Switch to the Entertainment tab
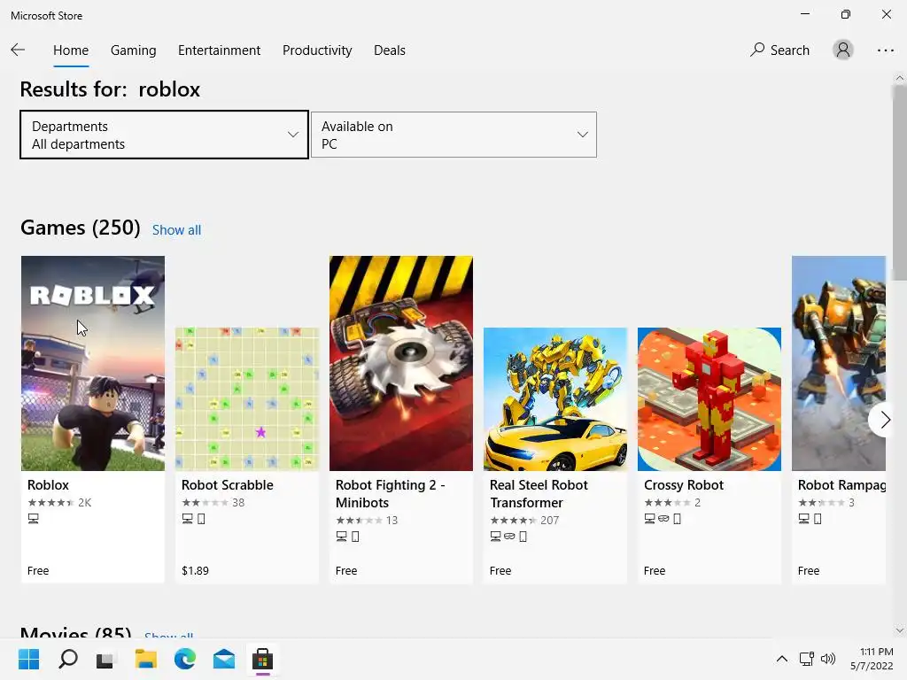The height and width of the screenshot is (680, 907). pos(220,50)
